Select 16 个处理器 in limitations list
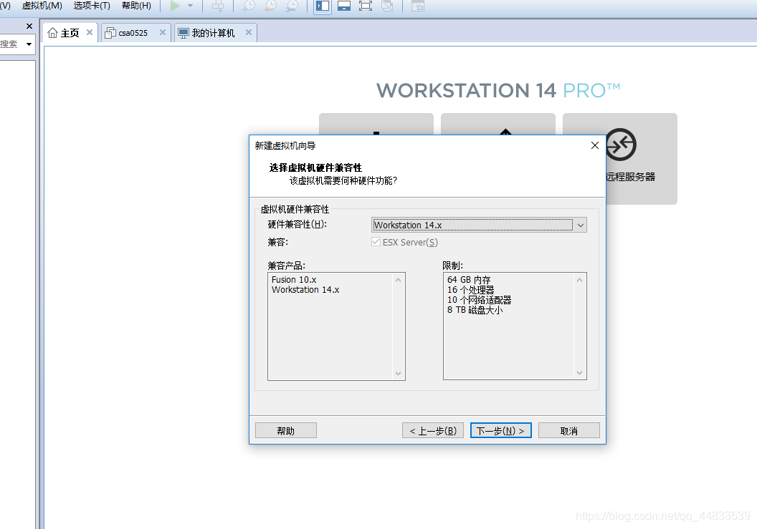 click(x=471, y=290)
